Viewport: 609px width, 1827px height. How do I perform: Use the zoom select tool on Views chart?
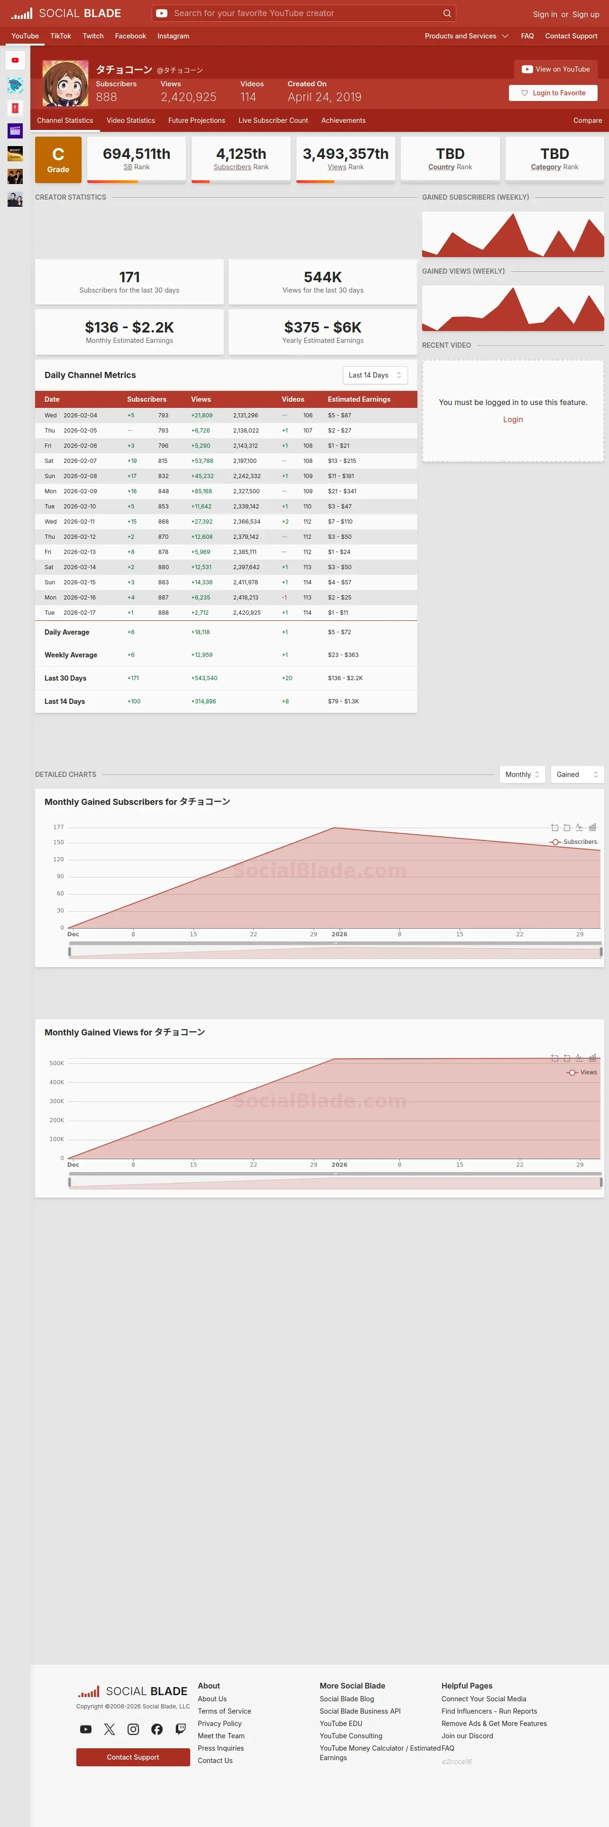point(554,1058)
